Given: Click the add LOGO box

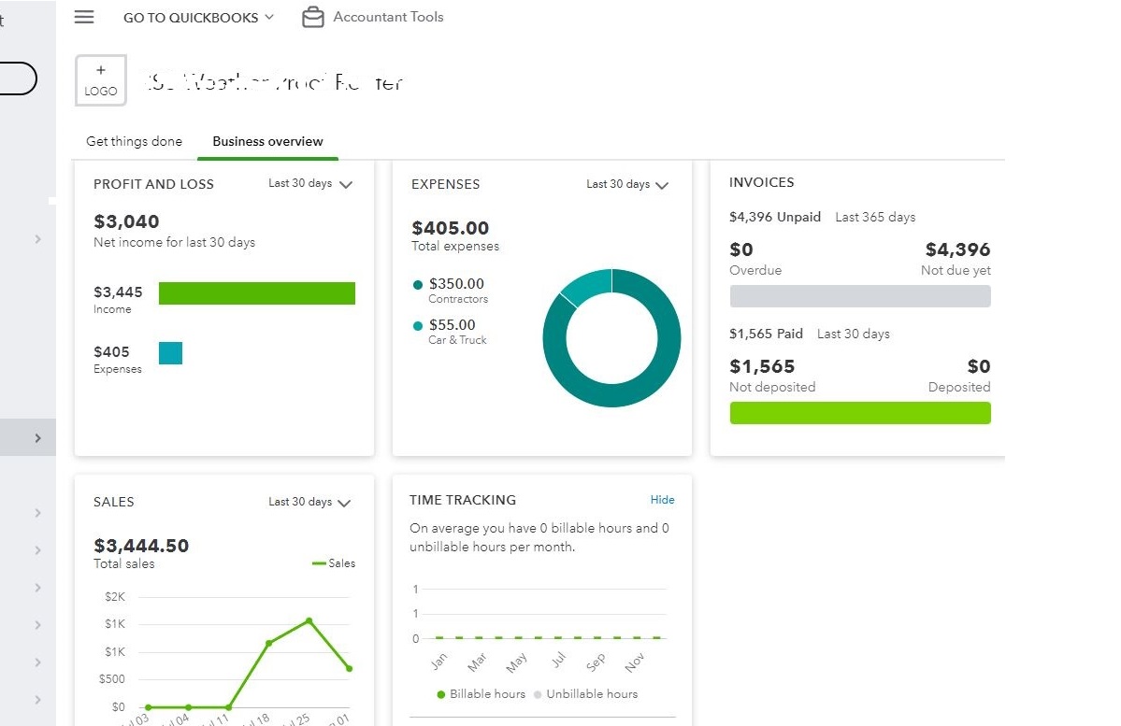Looking at the screenshot, I should 101,80.
